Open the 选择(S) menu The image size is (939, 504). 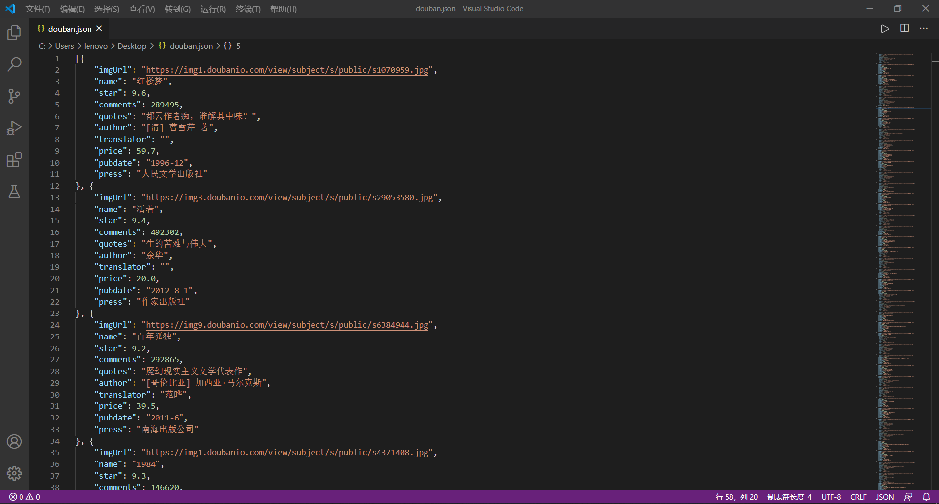pos(107,9)
